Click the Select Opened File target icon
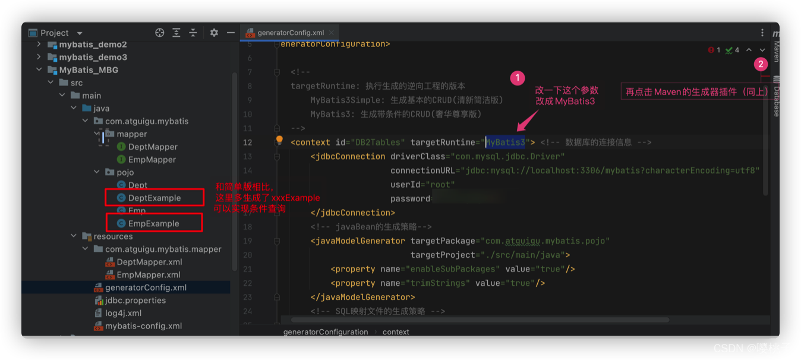This screenshot has width=801, height=360. click(159, 33)
